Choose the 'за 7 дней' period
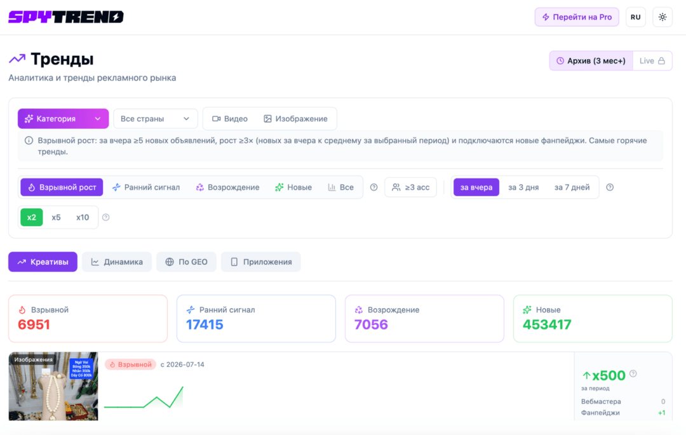Viewport: 686px width, 435px height. click(x=572, y=187)
